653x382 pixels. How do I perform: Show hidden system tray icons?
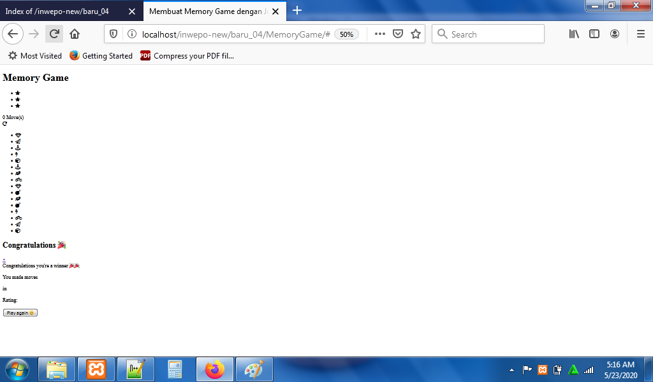511,370
